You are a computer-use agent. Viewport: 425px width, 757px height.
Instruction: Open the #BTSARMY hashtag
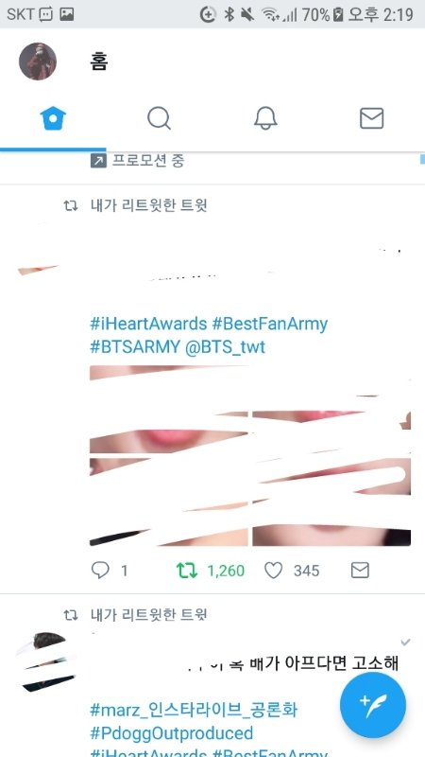[x=135, y=347]
